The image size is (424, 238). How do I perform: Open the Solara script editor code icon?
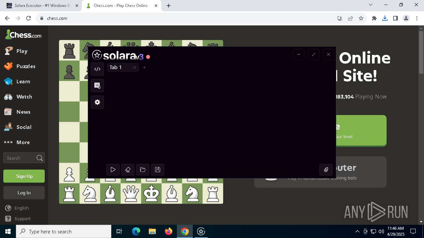97,69
